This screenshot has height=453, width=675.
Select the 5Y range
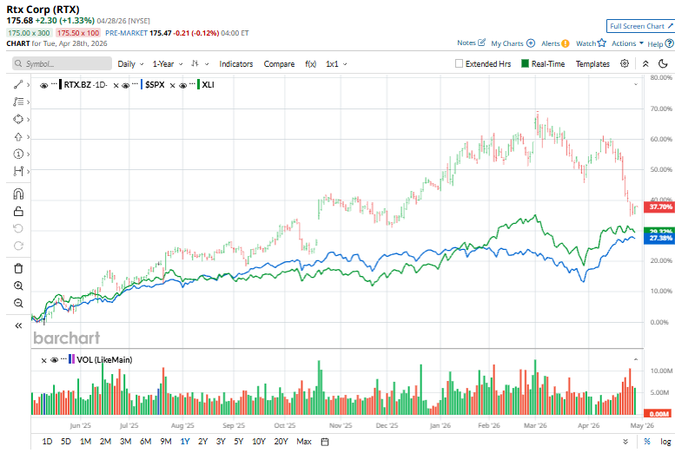(239, 442)
